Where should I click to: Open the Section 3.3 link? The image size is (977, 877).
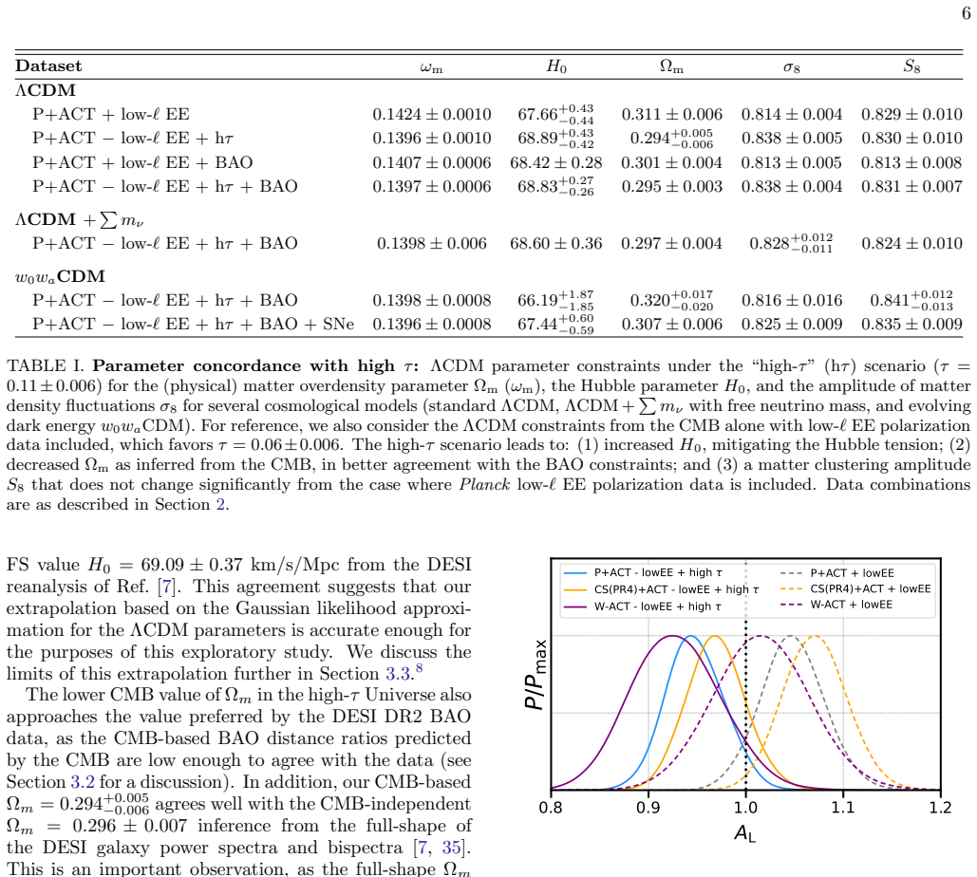(x=400, y=674)
